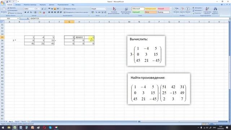Increase the font size
231x130 pixels.
point(43,9)
